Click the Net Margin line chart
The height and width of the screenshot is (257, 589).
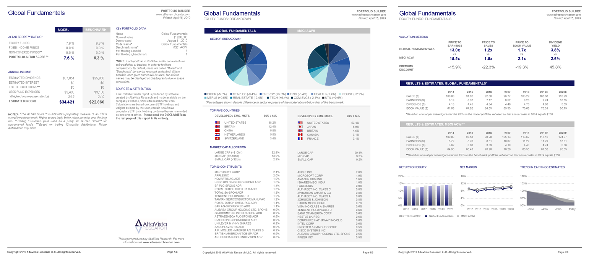click(x=487, y=193)
